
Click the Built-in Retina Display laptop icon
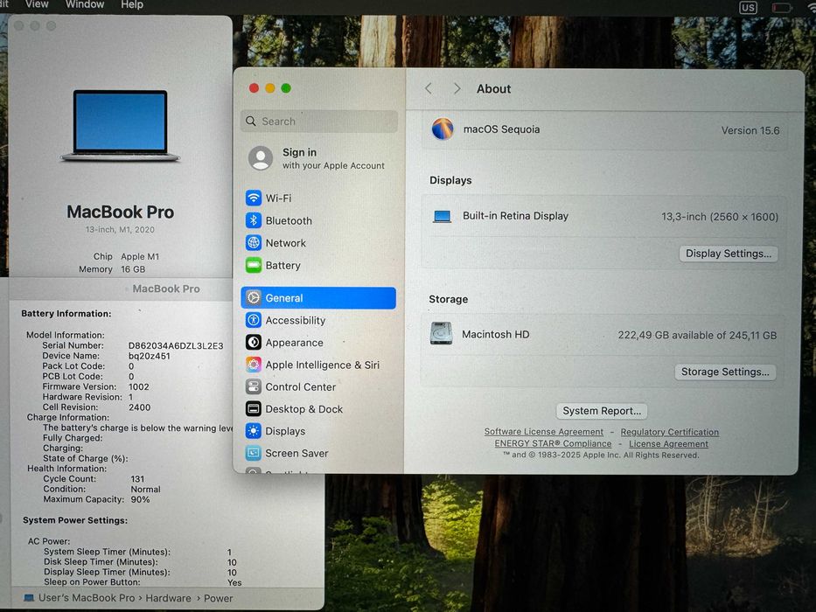point(442,216)
